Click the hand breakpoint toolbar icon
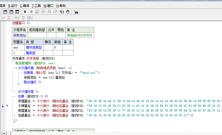 tap(68, 12)
